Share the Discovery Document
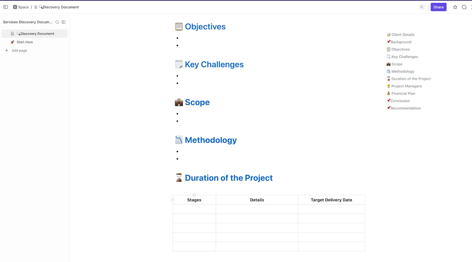 point(438,7)
